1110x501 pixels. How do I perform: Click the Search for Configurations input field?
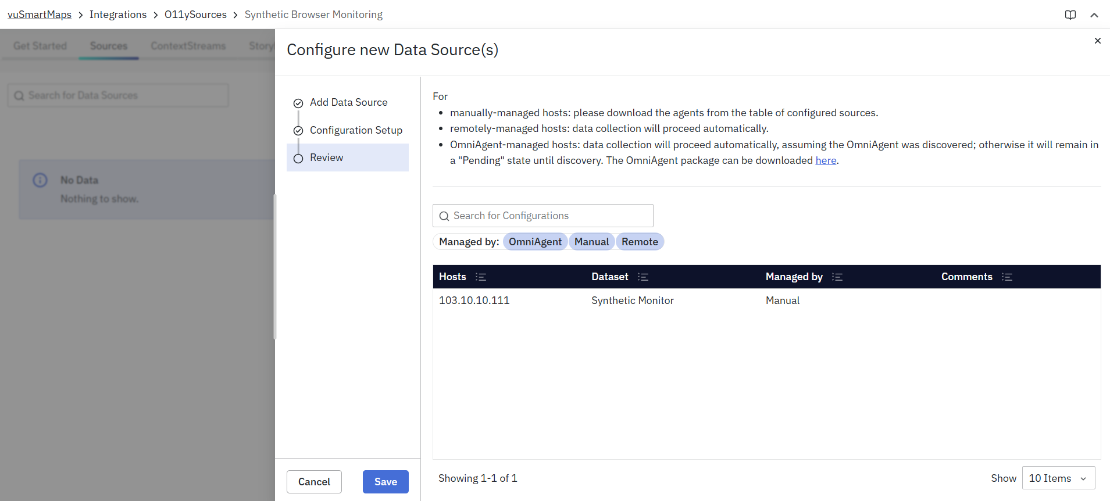(549, 216)
